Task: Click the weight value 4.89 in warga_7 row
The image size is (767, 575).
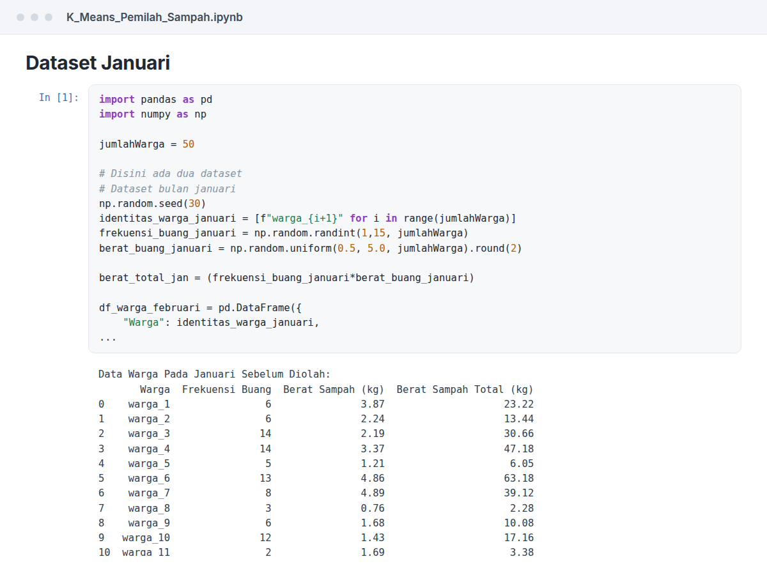Action: 373,493
